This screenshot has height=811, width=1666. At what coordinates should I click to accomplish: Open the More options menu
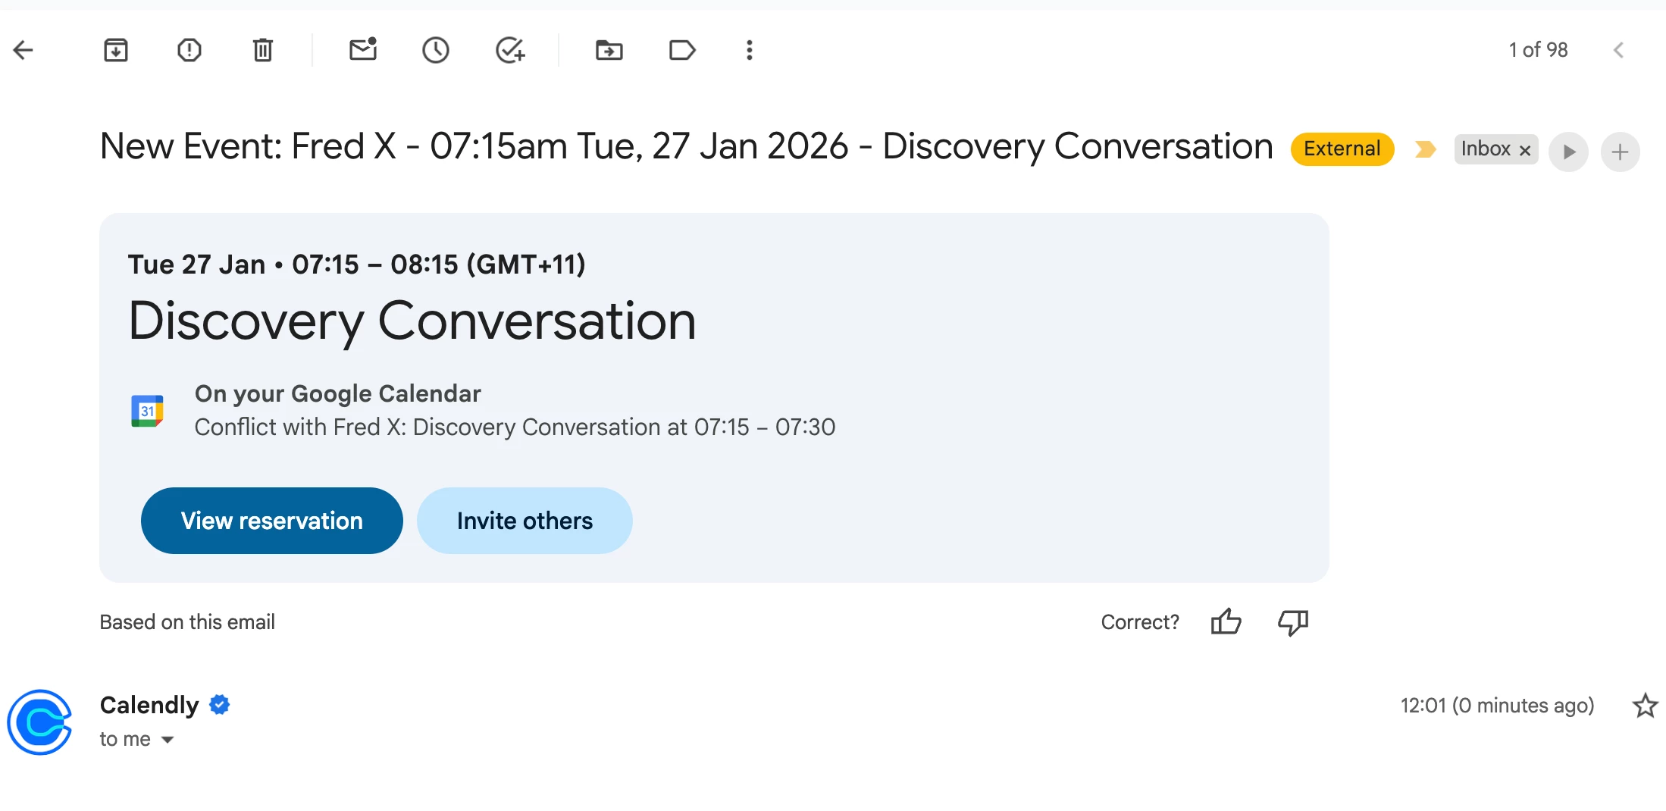[x=749, y=51]
